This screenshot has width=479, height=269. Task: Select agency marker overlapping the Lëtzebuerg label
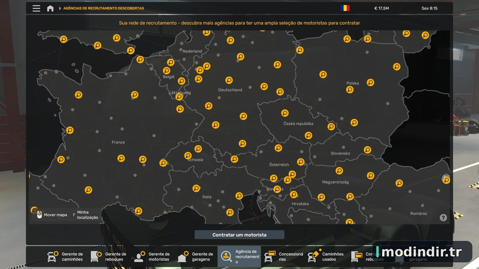pyautogui.click(x=179, y=97)
